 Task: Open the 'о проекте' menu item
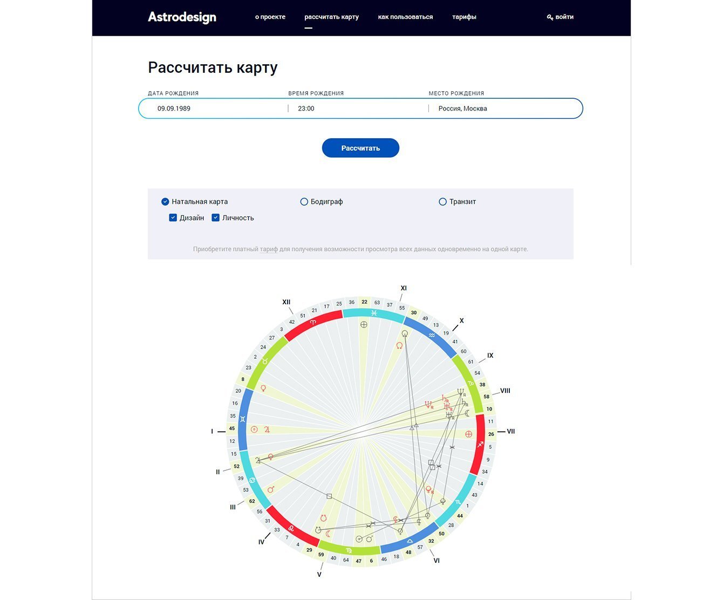coord(270,17)
